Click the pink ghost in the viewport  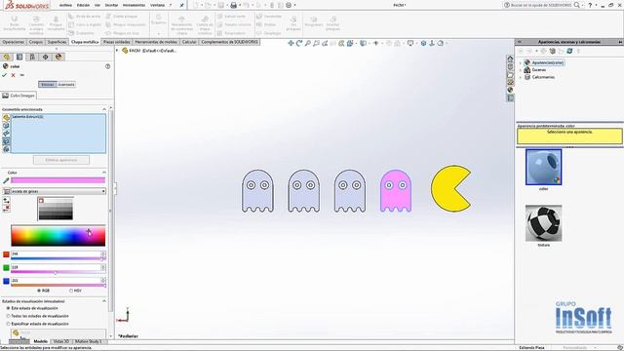point(396,191)
